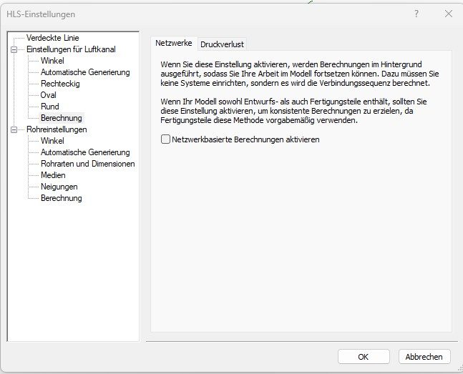Select the Rund tree item
The width and height of the screenshot is (463, 374).
[49, 107]
